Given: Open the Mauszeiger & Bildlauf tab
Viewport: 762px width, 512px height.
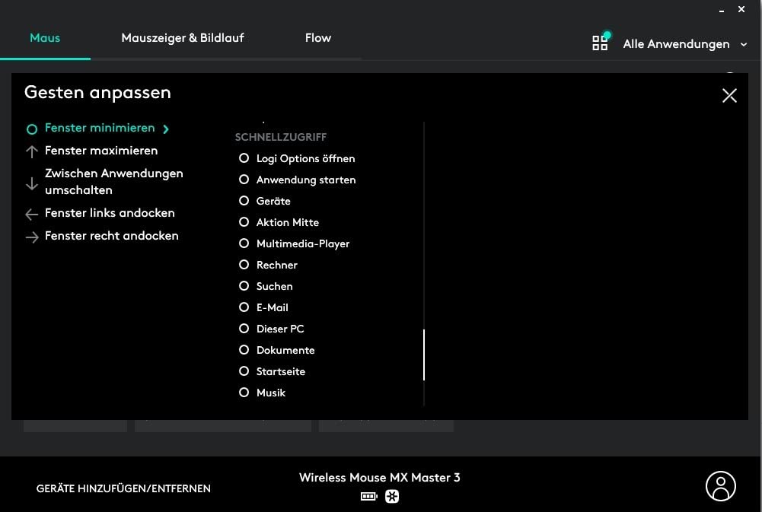Looking at the screenshot, I should pyautogui.click(x=183, y=38).
